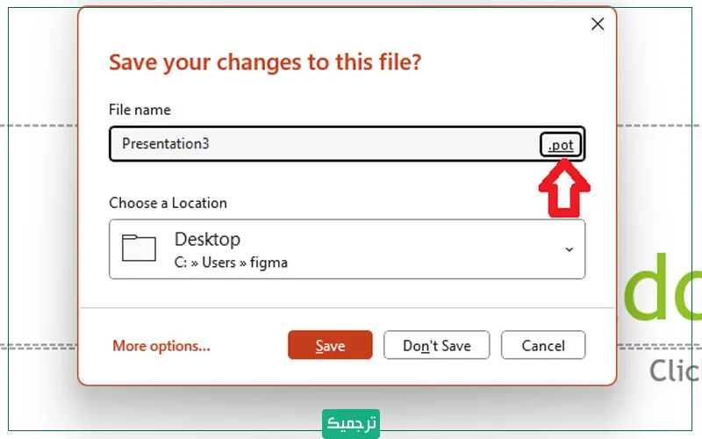
Task: Select the Desktop location name
Action: (x=207, y=239)
